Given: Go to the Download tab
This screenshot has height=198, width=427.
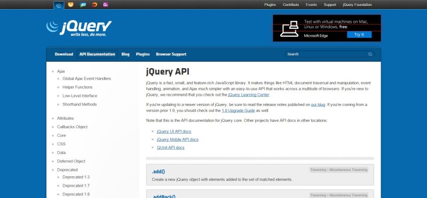Looking at the screenshot, I should [64, 54].
